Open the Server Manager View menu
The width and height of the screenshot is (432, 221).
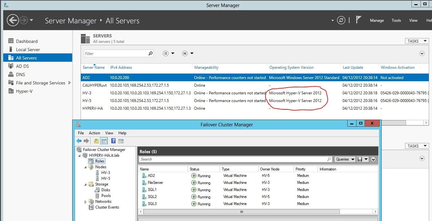click(x=413, y=20)
